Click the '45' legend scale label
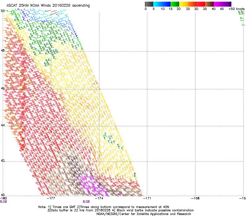This screenshot has width=246, height=216. 222,9
